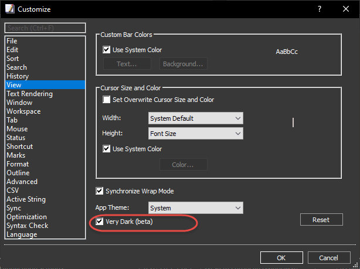Click the Reset button
Viewport: 360px width, 269px height.
click(321, 220)
